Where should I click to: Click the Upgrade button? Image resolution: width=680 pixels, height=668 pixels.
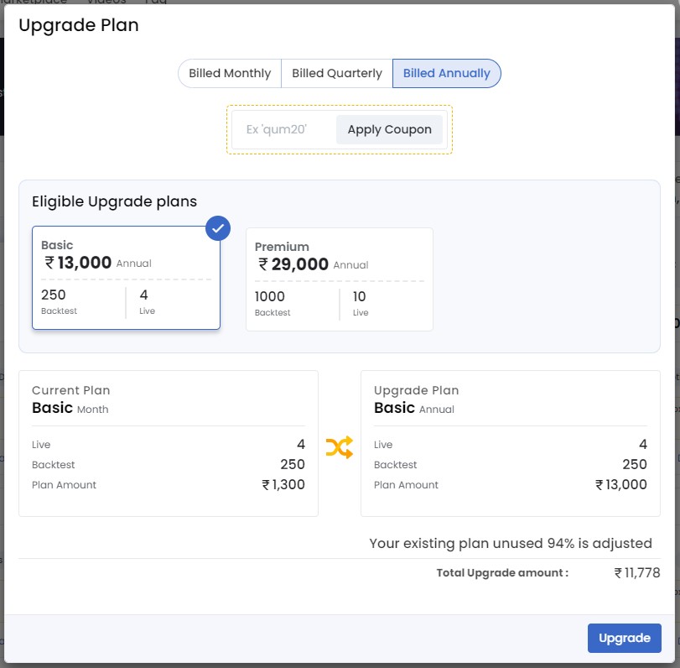[624, 638]
